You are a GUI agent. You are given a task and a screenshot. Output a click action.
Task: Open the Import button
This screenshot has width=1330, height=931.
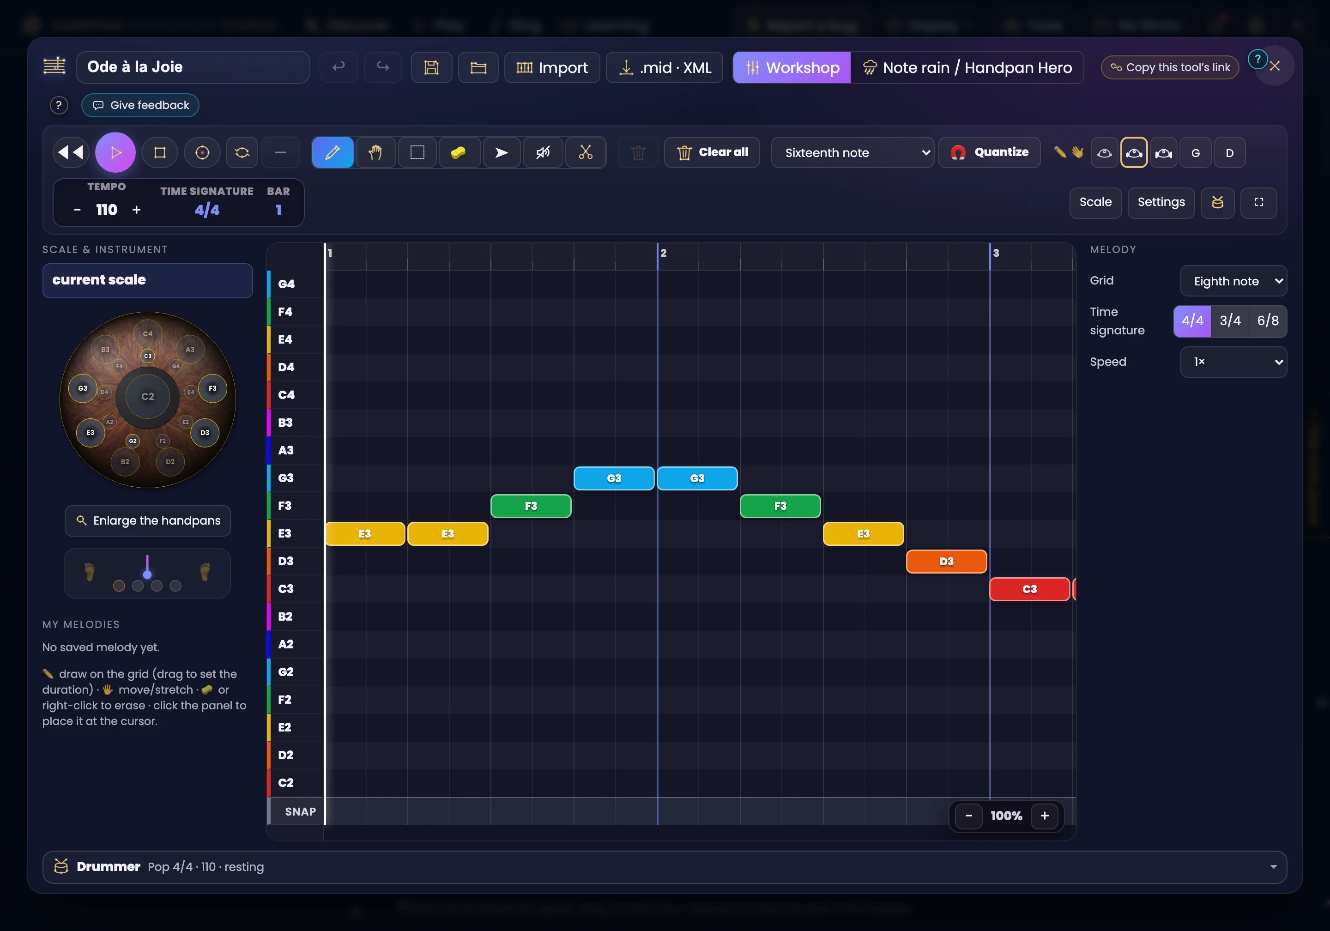pos(552,67)
